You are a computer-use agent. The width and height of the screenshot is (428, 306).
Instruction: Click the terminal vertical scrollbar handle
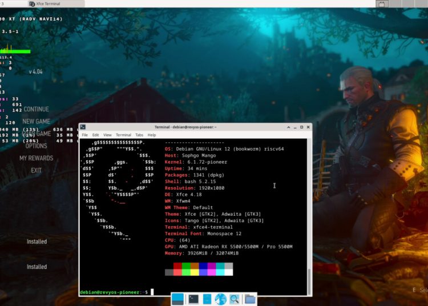point(309,281)
